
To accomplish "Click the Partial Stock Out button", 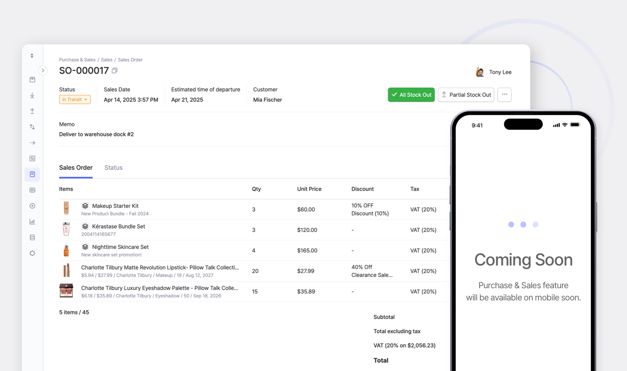I will [x=466, y=95].
